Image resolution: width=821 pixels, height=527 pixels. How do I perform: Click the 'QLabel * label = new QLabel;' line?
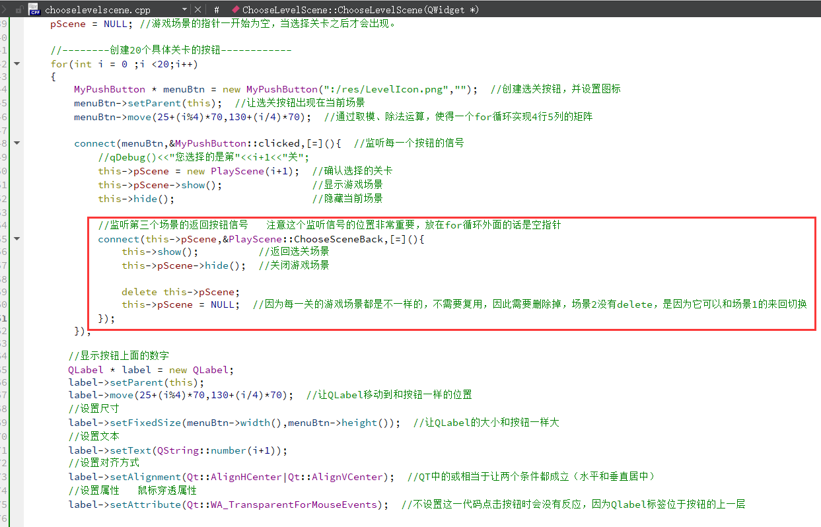tap(151, 370)
